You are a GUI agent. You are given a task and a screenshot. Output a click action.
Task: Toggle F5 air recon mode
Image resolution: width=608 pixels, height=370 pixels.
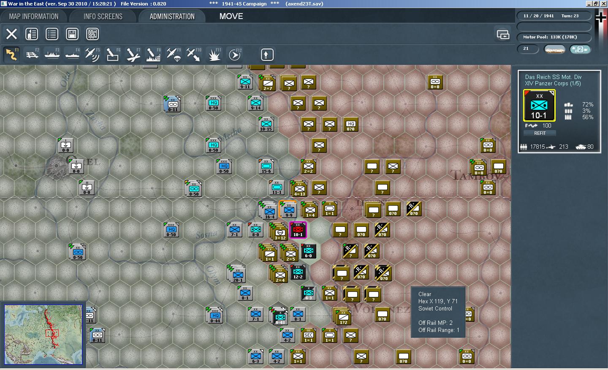click(92, 54)
